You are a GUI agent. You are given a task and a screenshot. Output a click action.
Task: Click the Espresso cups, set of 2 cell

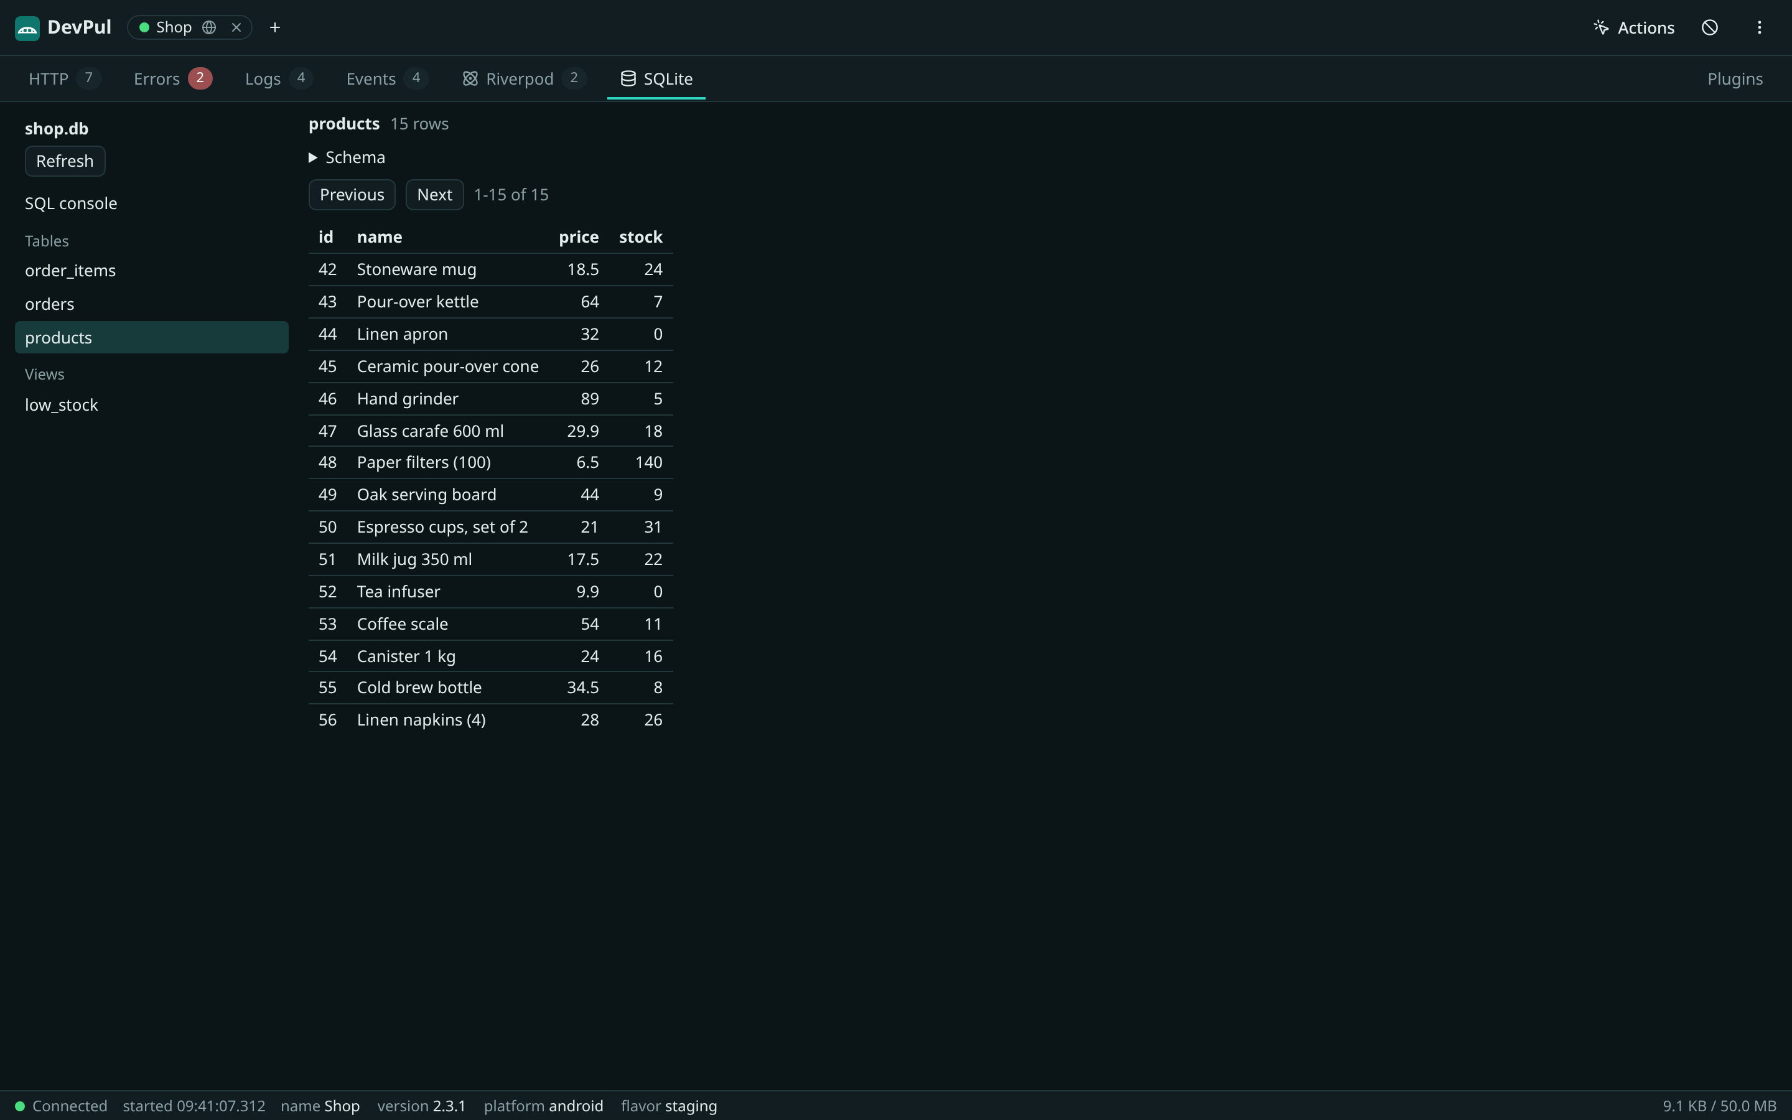pyautogui.click(x=442, y=528)
